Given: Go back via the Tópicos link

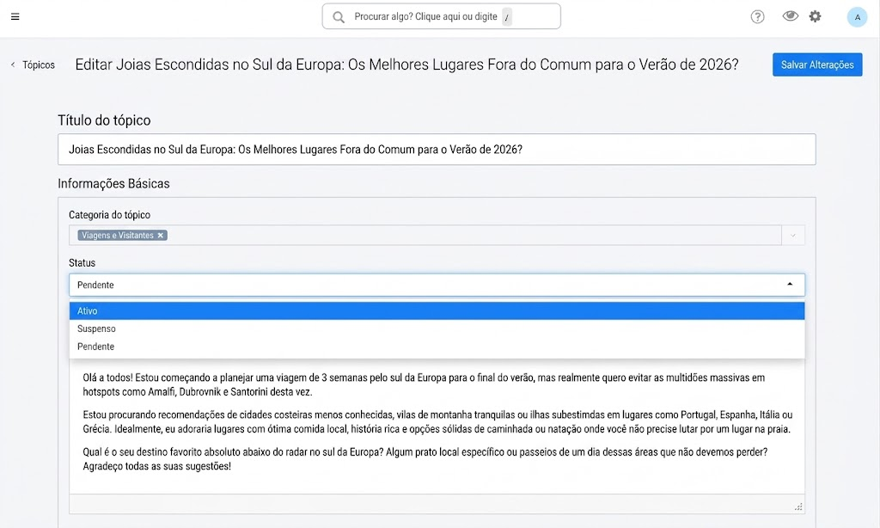Looking at the screenshot, I should pos(39,65).
